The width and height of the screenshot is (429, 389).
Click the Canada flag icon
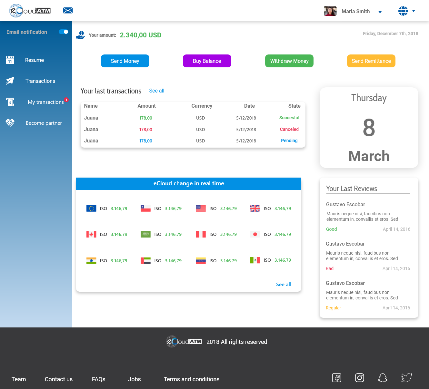(91, 234)
